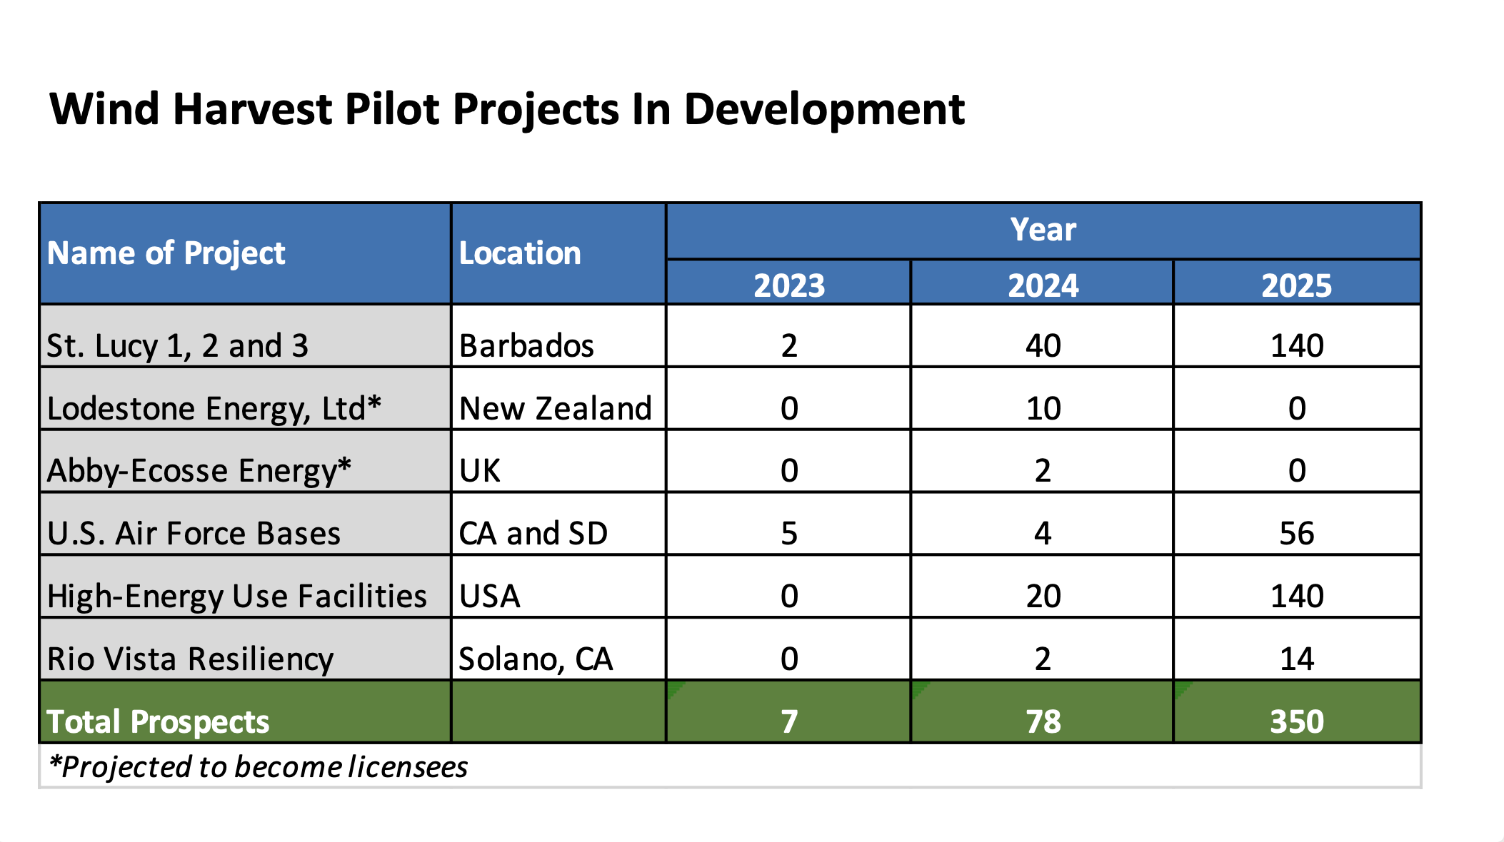
Task: Click the CA and SD location cell
Action: (x=533, y=533)
